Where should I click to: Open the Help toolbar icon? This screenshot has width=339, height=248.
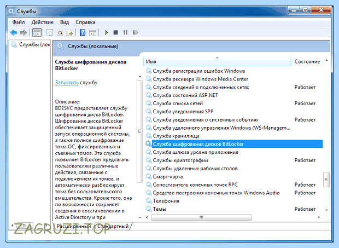coord(83,33)
